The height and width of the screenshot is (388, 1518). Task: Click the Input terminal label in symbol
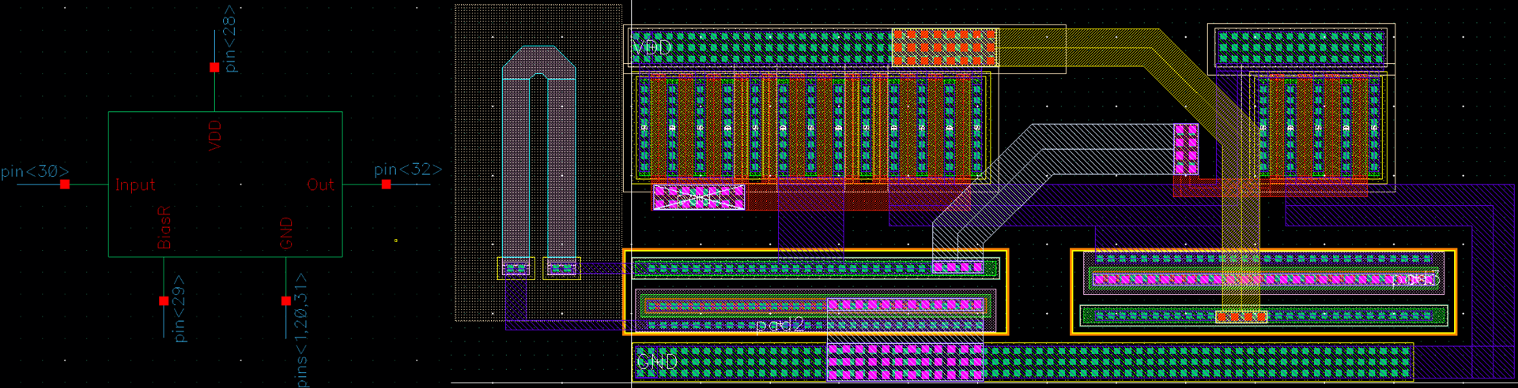tap(135, 185)
